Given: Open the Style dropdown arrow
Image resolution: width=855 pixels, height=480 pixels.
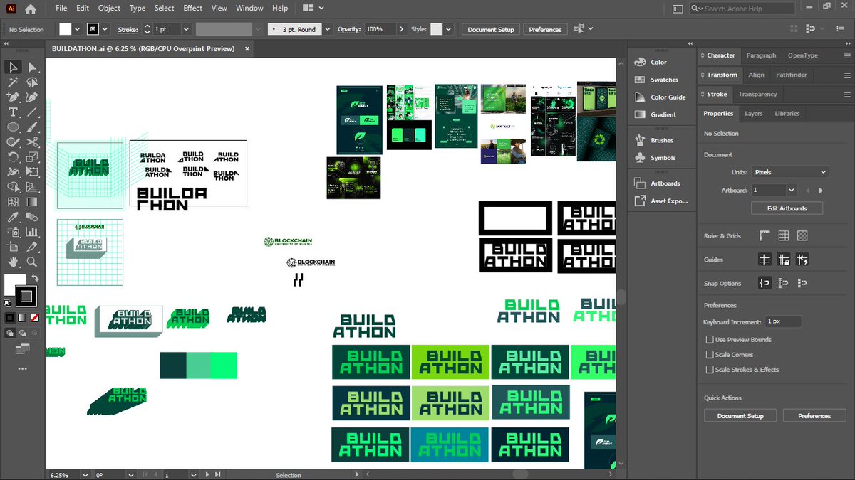Looking at the screenshot, I should pos(449,29).
